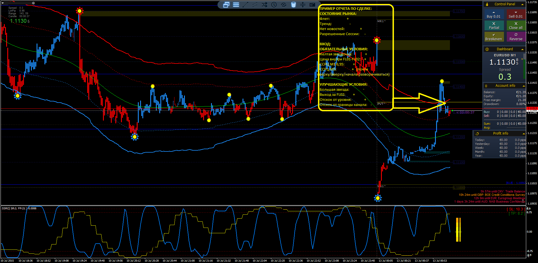Image resolution: width=538 pixels, height=263 pixels.
Task: Click the SSRC indicator label
Action: [x=19, y=208]
